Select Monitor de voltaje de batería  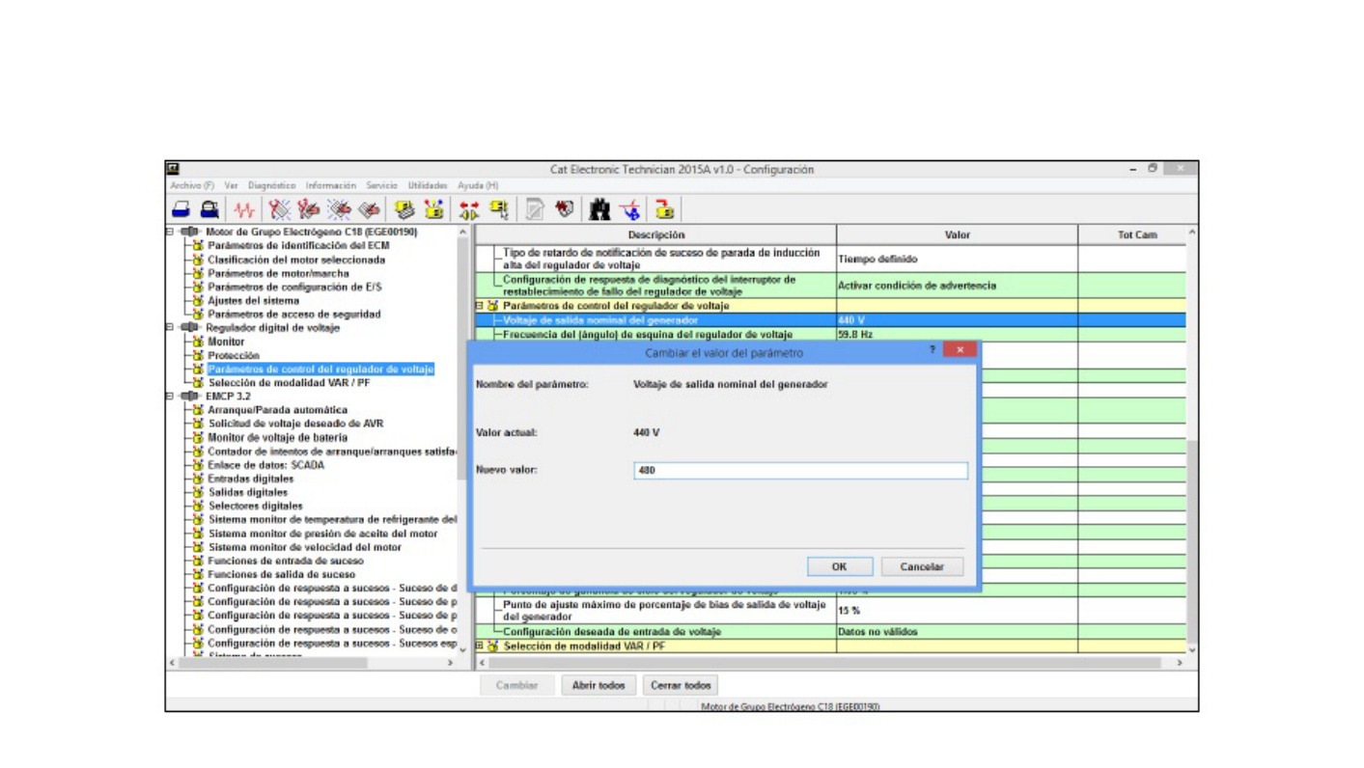tap(277, 437)
